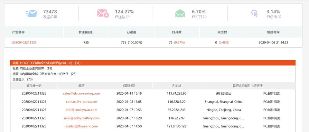The height and width of the screenshot is (132, 309).
Task: Select title 持续影响全球10万家潜在客户的路径 (23)
Action: tap(44, 74)
